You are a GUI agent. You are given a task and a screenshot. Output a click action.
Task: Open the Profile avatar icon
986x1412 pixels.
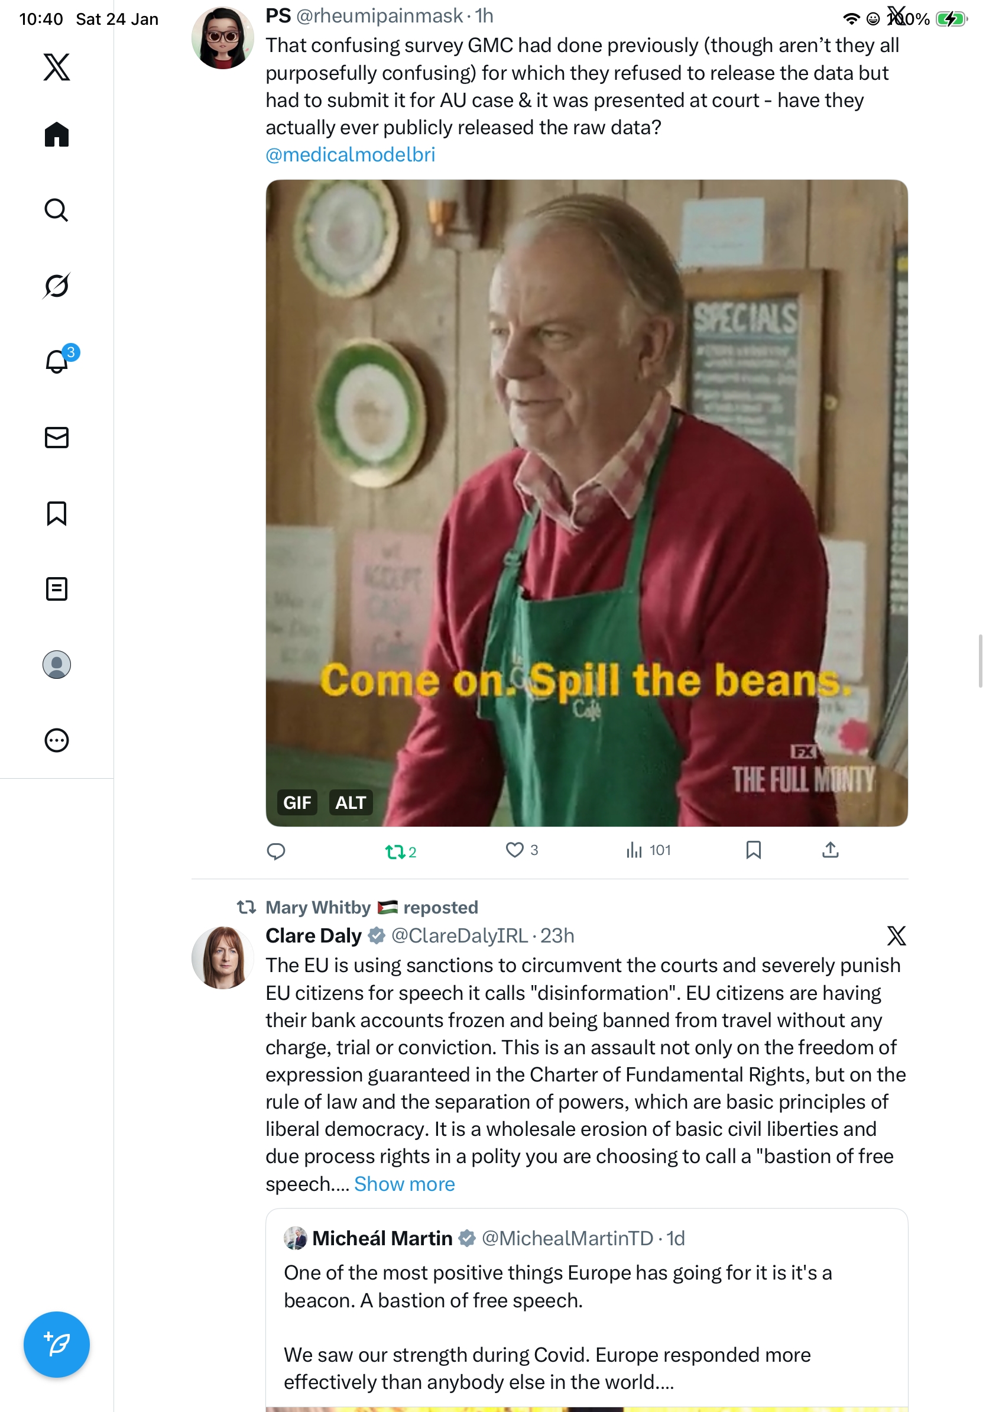[57, 664]
